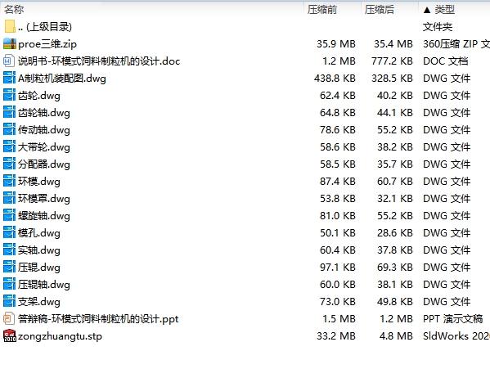Viewport: 490px width, 387px height.
Task: Select file name 压辊轴.dwg
Action: tap(44, 285)
